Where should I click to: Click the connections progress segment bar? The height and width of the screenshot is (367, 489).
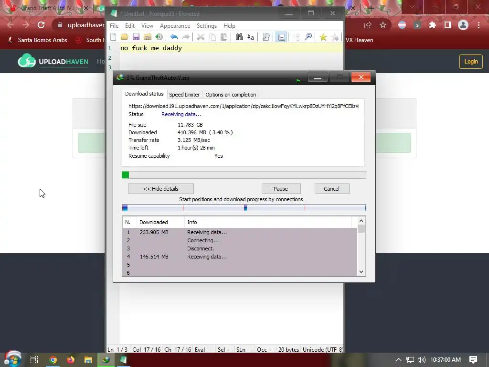[x=244, y=207]
